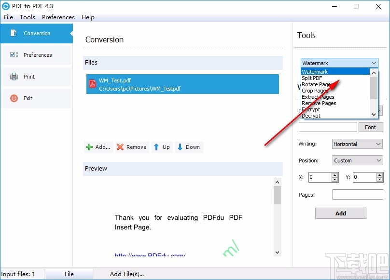Viewport: 390px width, 280px height.
Task: Decrease the Y value with down stepper
Action: (379, 180)
